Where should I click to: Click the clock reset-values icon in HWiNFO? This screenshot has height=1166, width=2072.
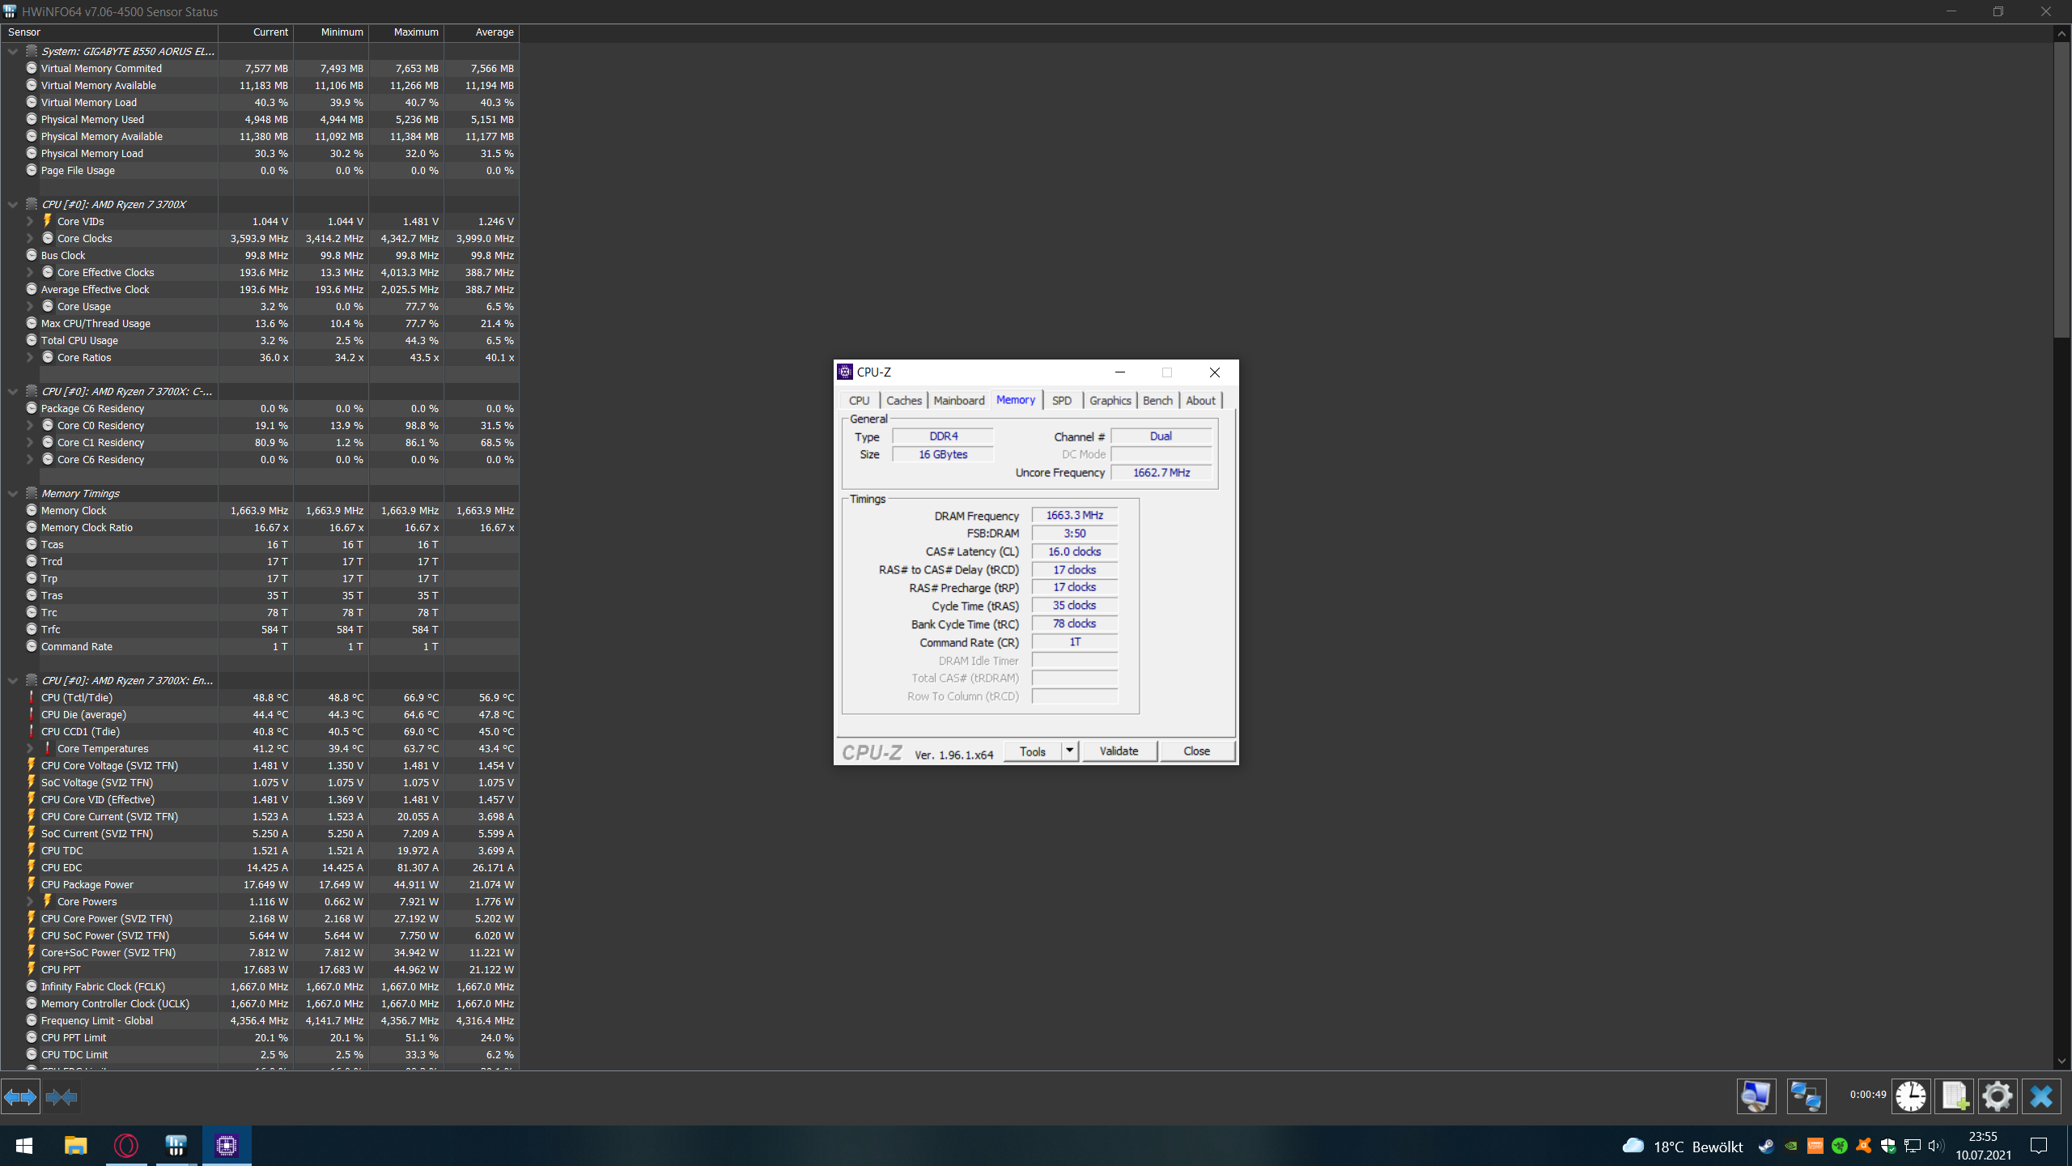pyautogui.click(x=1911, y=1096)
